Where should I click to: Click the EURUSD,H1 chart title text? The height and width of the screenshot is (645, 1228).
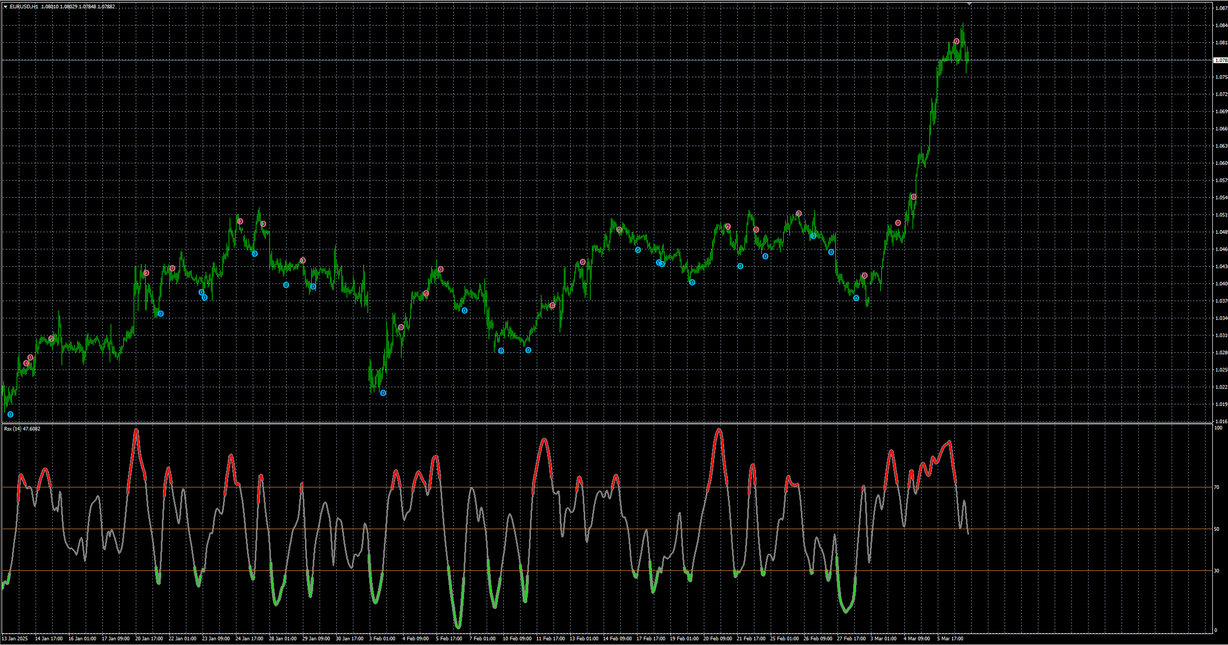pos(24,7)
